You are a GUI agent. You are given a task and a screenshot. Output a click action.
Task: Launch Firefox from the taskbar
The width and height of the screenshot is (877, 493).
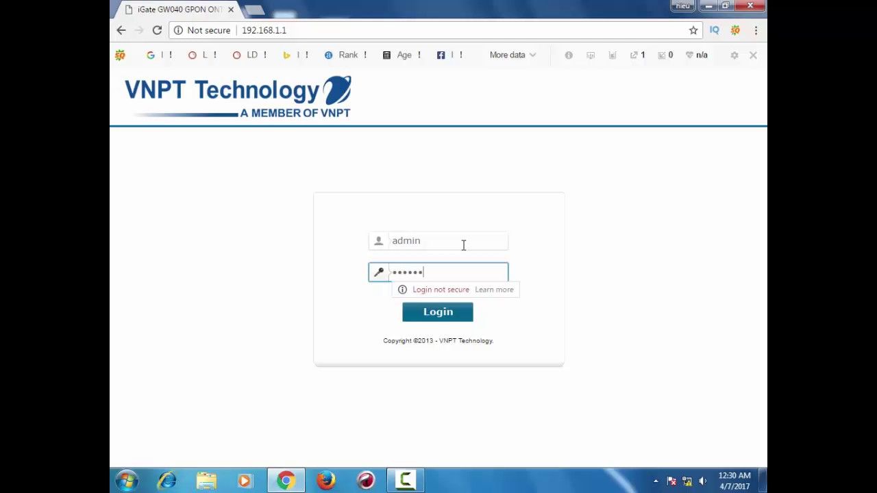[325, 481]
